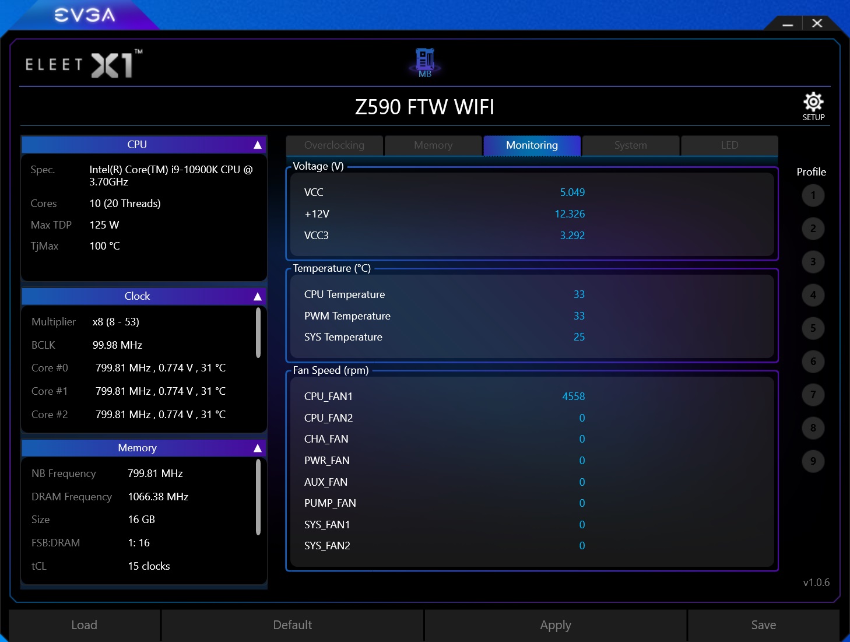Click the Multiplier value x8 (8 - 53)

point(115,322)
